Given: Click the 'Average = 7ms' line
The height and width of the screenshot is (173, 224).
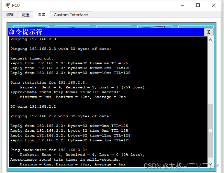Looking at the screenshot, I should tap(72, 97).
